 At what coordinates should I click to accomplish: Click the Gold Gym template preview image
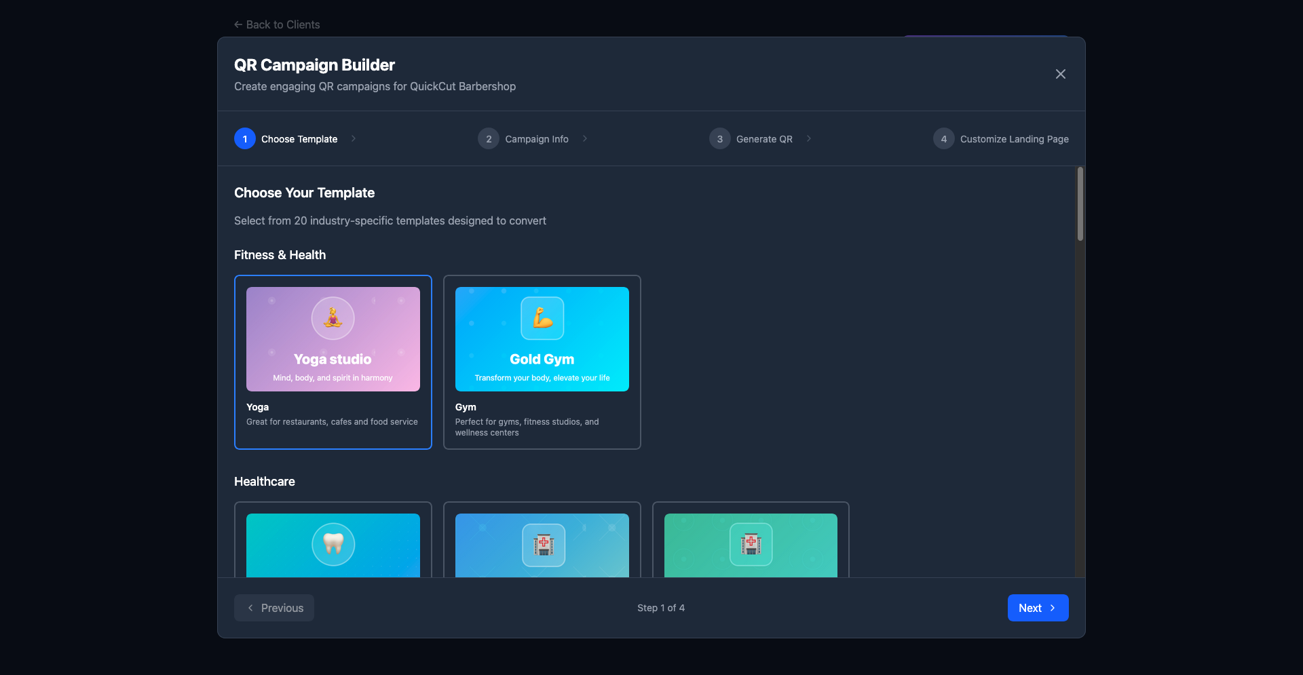click(542, 339)
